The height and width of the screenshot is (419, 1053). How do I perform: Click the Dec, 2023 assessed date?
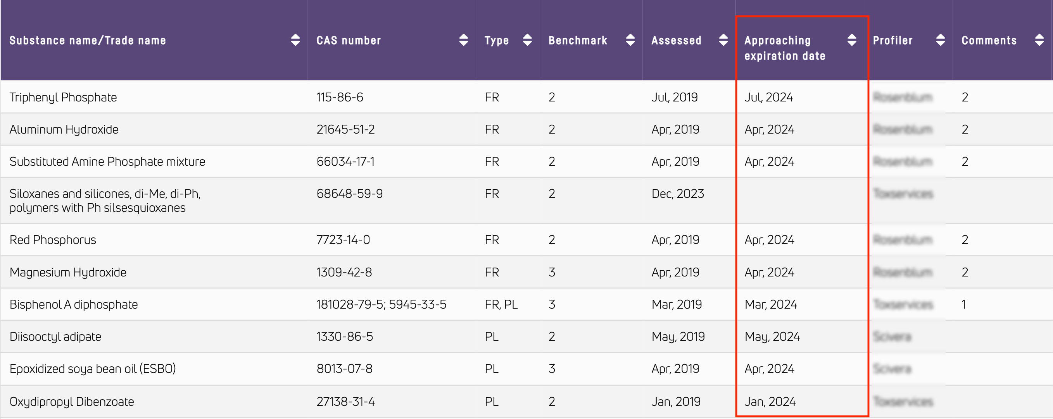[x=677, y=194]
